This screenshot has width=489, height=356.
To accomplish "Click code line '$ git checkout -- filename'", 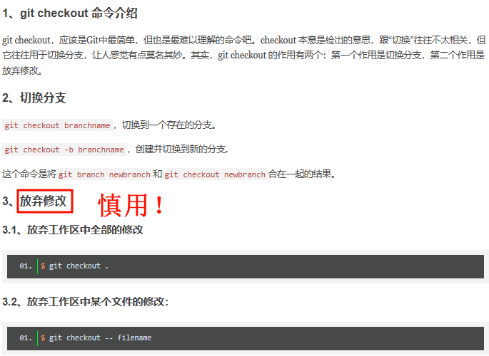I will pos(96,338).
